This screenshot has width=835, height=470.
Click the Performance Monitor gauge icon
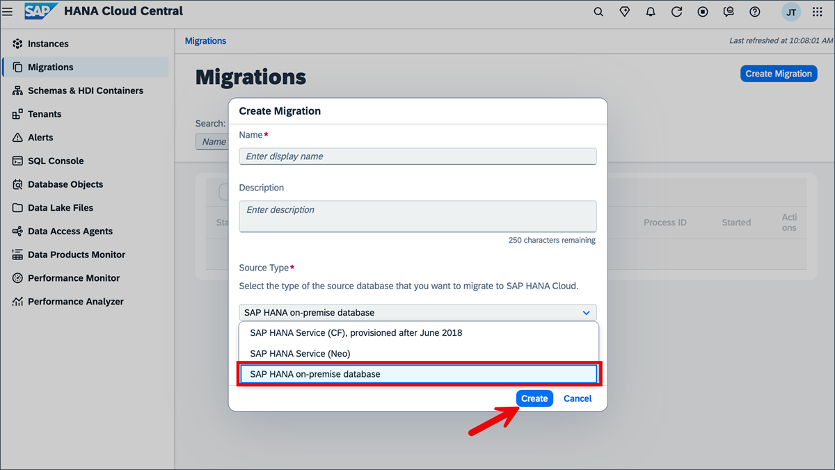pos(17,278)
